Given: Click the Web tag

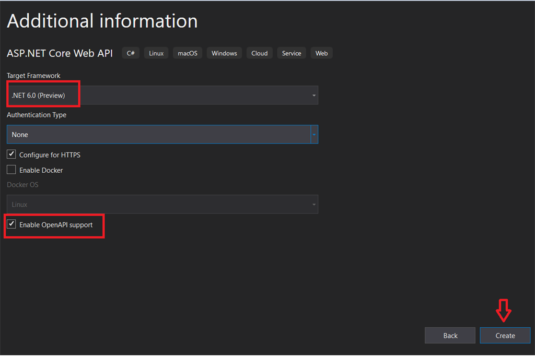Looking at the screenshot, I should (x=321, y=53).
